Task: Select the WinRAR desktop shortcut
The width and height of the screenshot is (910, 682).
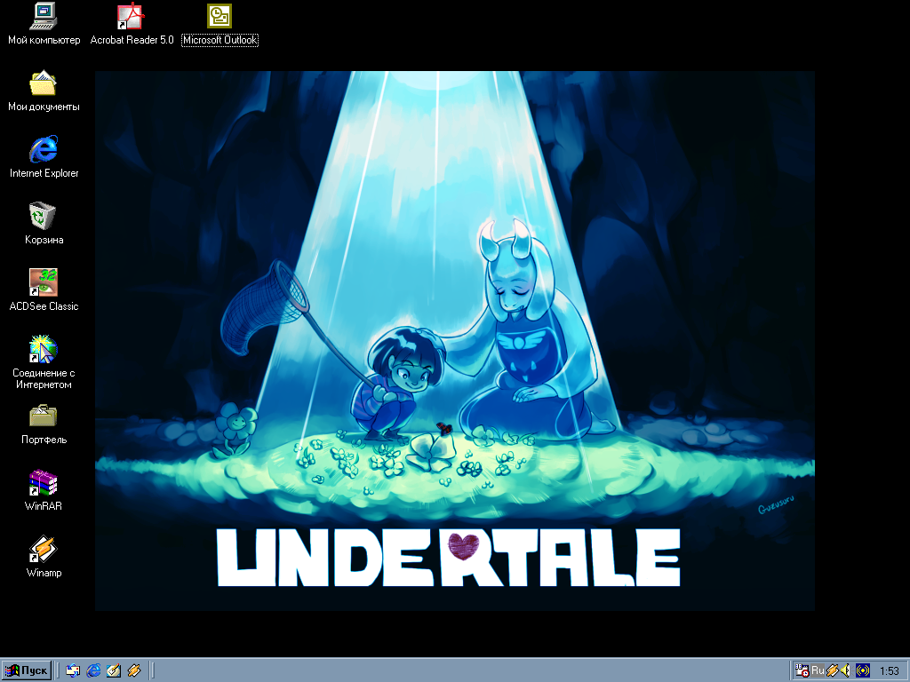Action: [x=44, y=482]
